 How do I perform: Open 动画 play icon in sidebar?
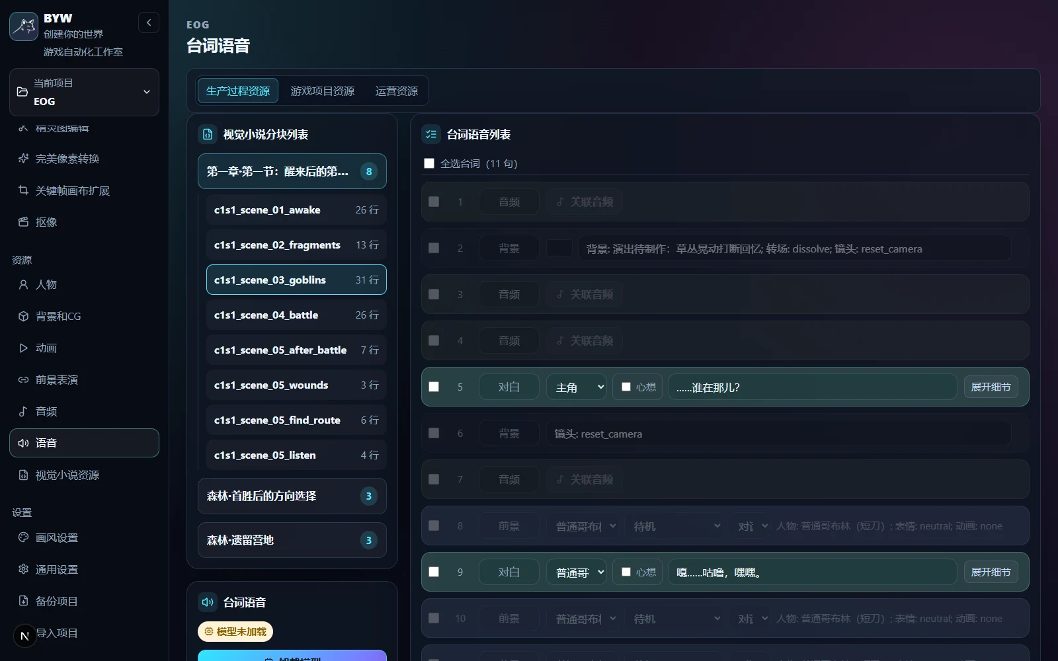pos(23,348)
